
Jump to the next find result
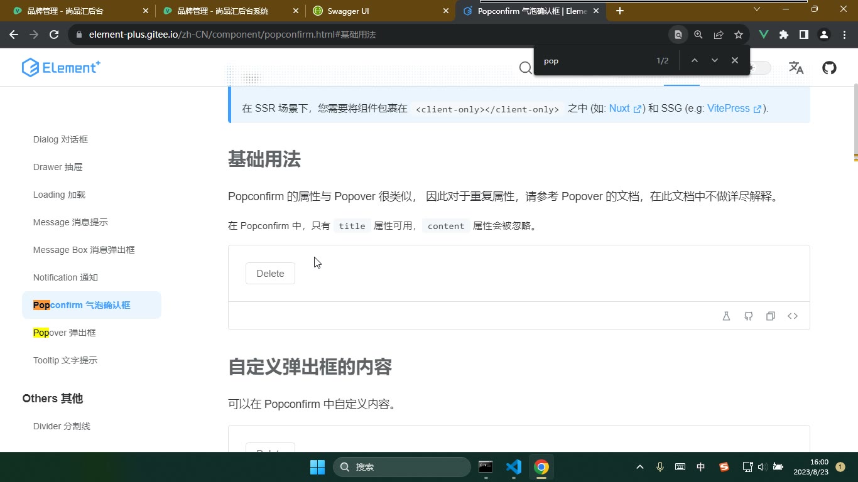click(714, 60)
